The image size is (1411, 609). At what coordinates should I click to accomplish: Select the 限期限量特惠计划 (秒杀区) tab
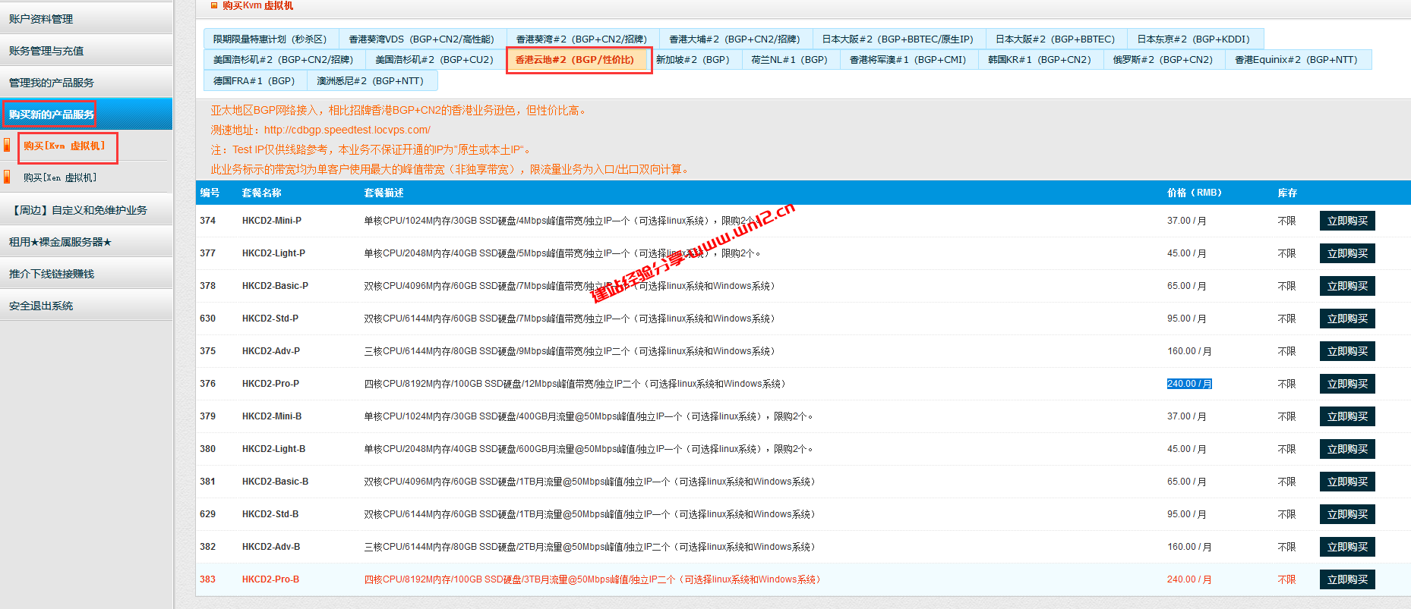(x=270, y=39)
